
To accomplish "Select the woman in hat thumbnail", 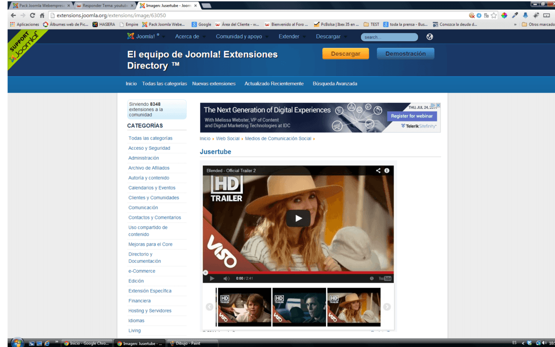I will point(354,307).
